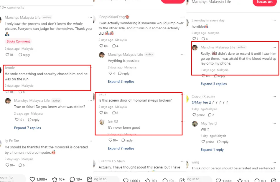Screen dimensions: 280x182
Task: Like the post with the 1,000+ heart in the left bottom bar
Action: 32,179
